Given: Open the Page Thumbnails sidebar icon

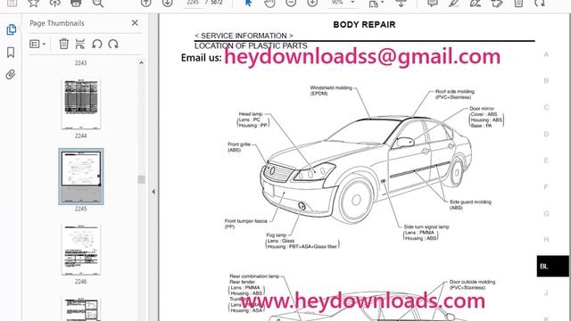Looking at the screenshot, I should [12, 29].
